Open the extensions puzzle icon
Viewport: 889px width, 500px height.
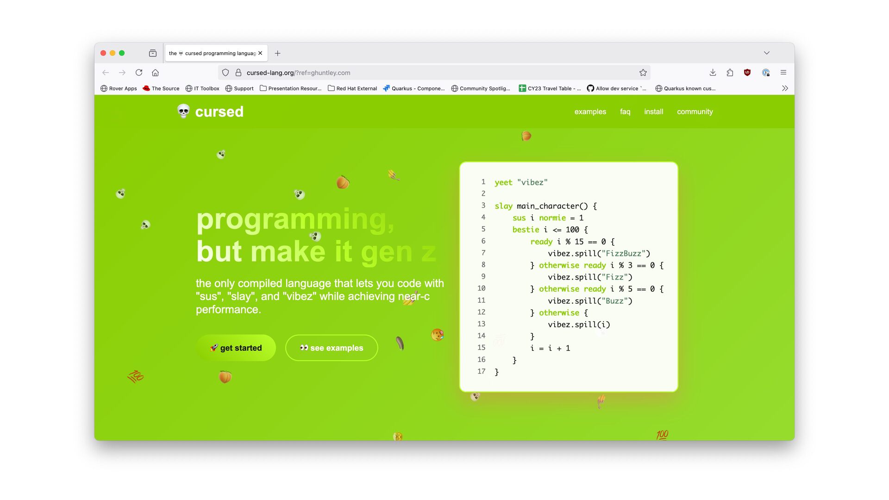(730, 73)
